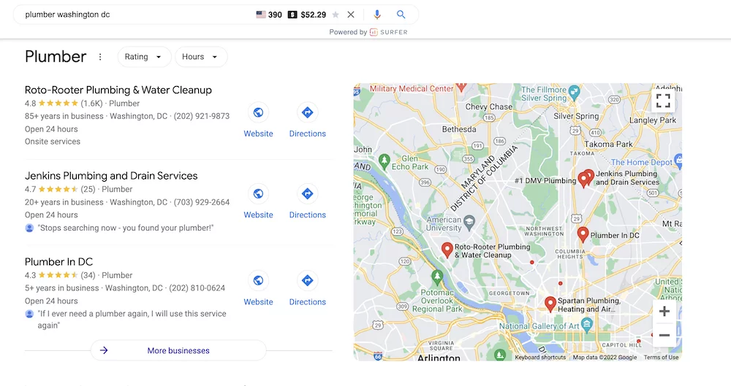
Task: Click the Spartan Plumbing map pin
Action: pyautogui.click(x=550, y=304)
